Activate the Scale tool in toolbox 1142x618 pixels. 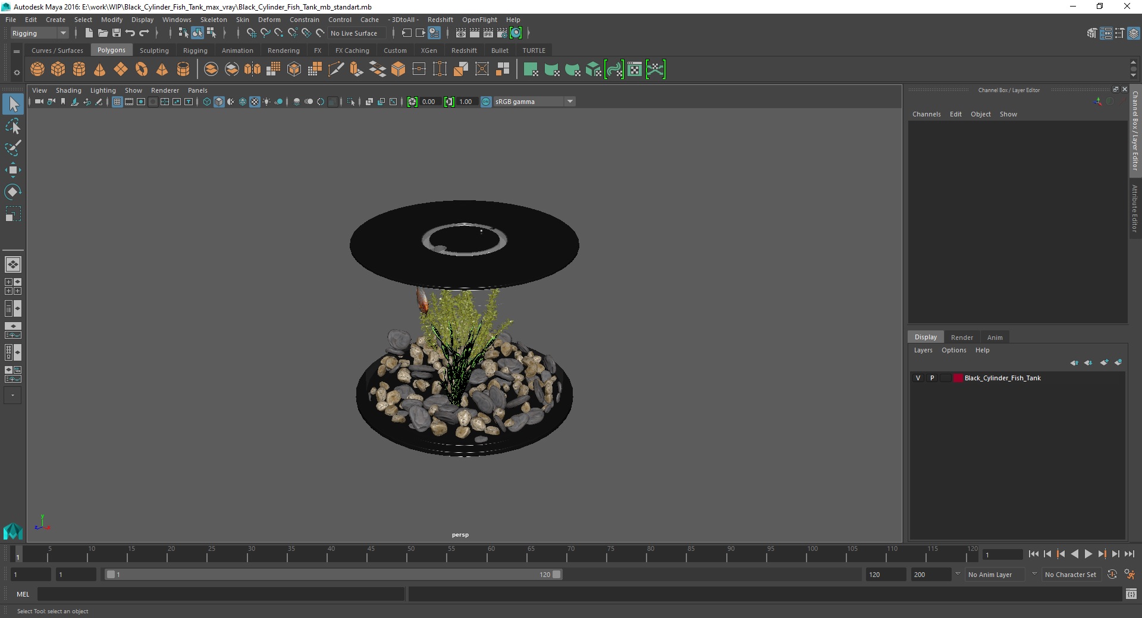pyautogui.click(x=13, y=214)
